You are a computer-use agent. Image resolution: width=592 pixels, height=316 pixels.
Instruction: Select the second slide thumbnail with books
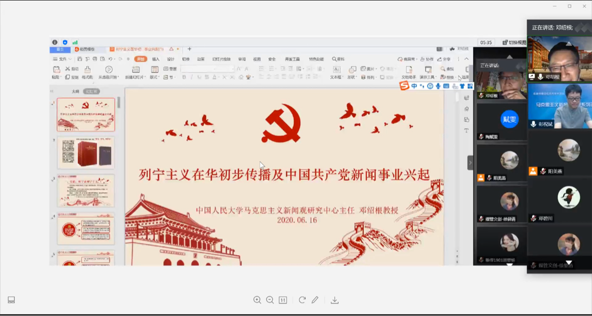point(86,153)
